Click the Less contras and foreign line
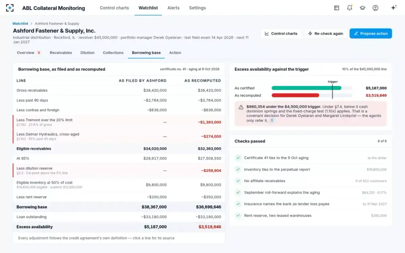405x253 pixels. click(x=119, y=110)
